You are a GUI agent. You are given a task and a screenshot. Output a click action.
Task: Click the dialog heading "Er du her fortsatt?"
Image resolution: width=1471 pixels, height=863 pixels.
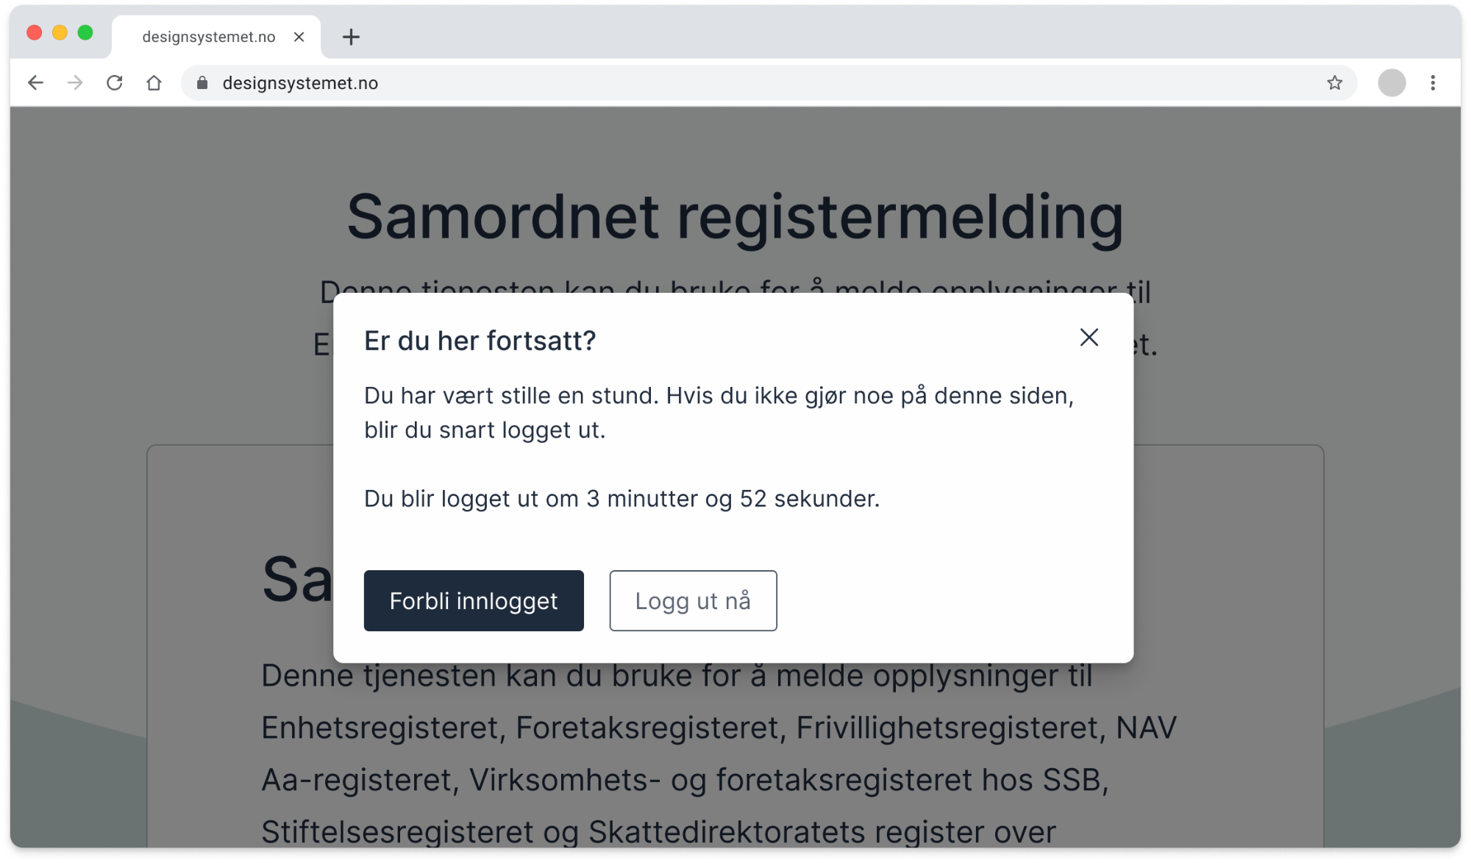coord(480,341)
